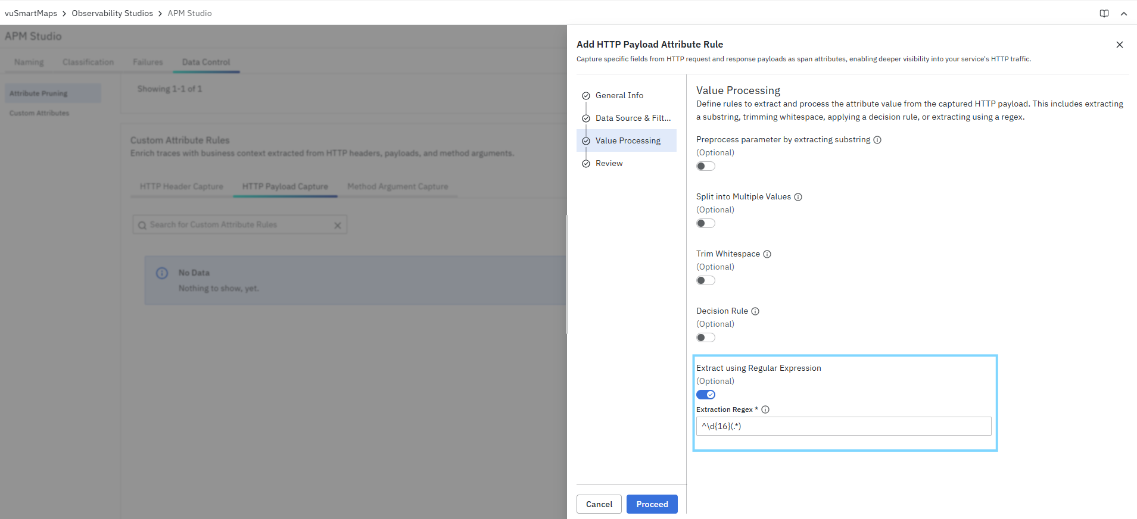
Task: Click the Cancel button
Action: click(599, 504)
